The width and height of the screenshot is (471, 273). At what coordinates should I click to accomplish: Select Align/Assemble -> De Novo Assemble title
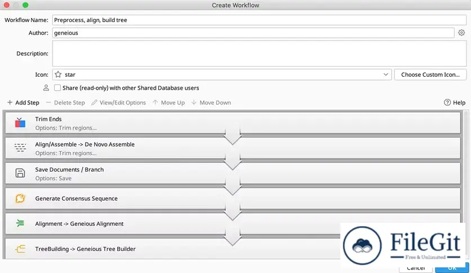click(85, 144)
